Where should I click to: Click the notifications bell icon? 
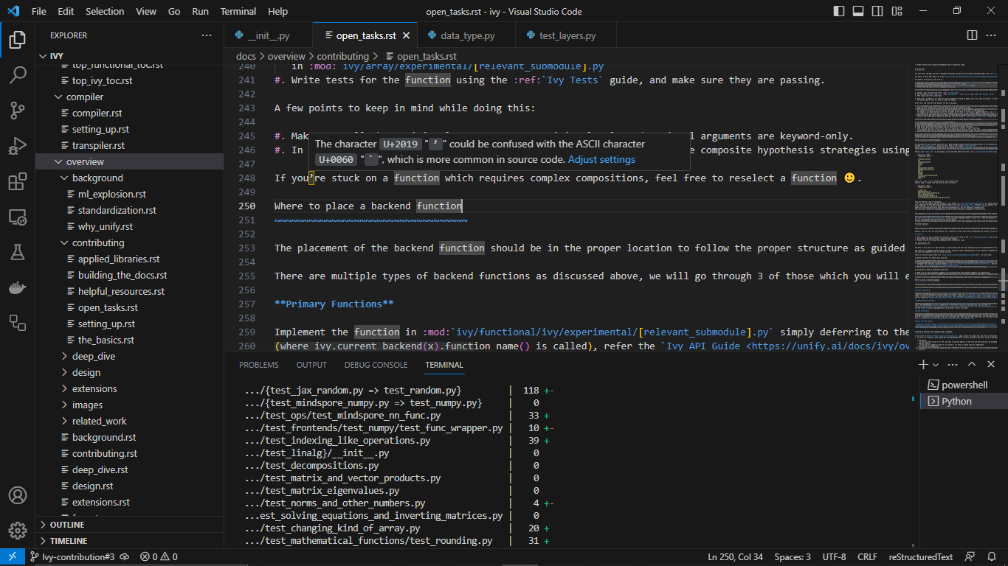(x=993, y=556)
